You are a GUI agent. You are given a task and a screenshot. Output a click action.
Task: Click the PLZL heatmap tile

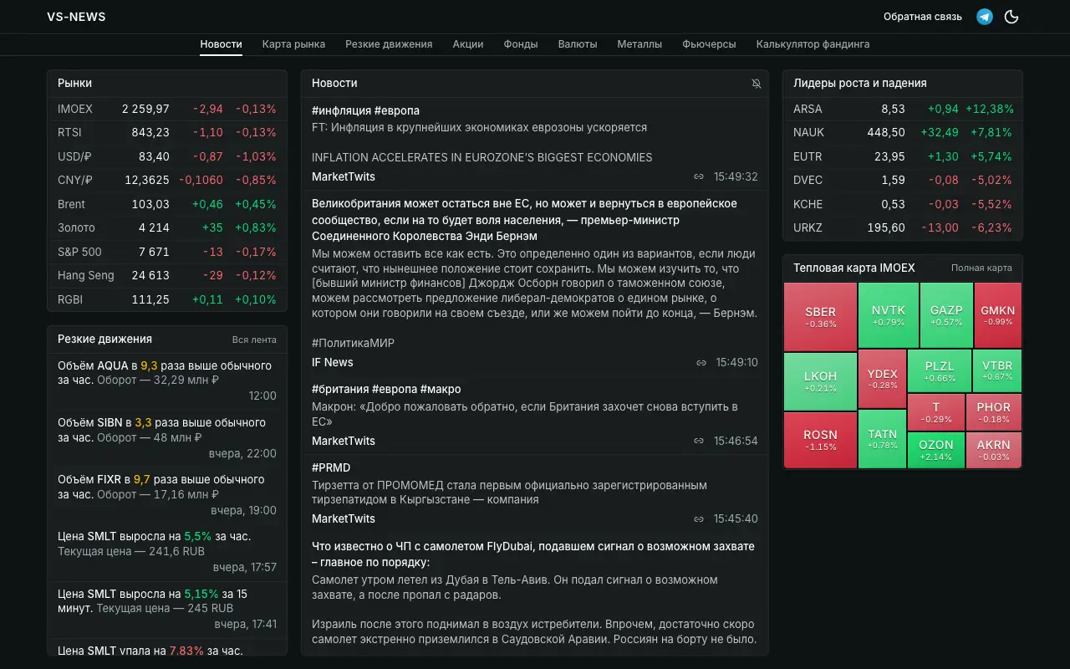(940, 371)
